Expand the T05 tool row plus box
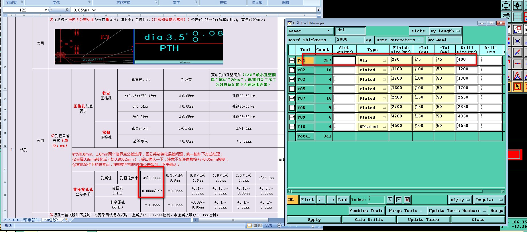 [292, 89]
